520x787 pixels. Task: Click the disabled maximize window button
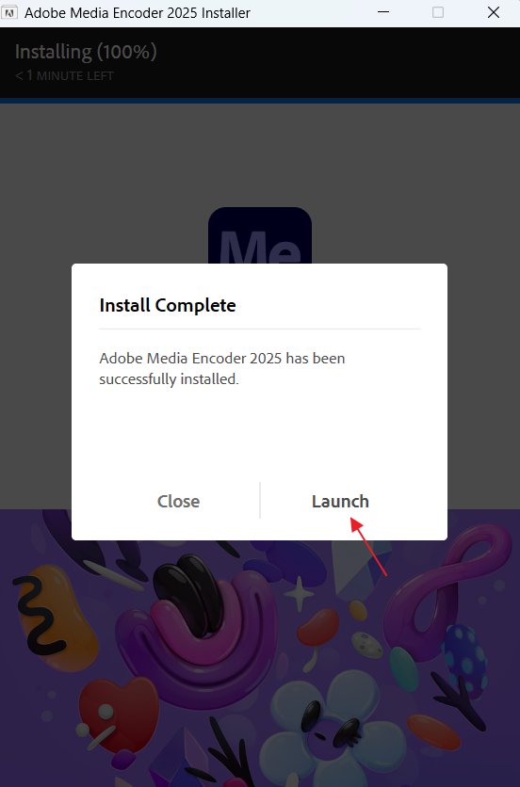tap(438, 12)
